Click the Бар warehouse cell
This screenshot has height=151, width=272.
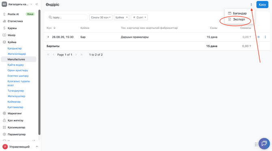[x=83, y=37]
